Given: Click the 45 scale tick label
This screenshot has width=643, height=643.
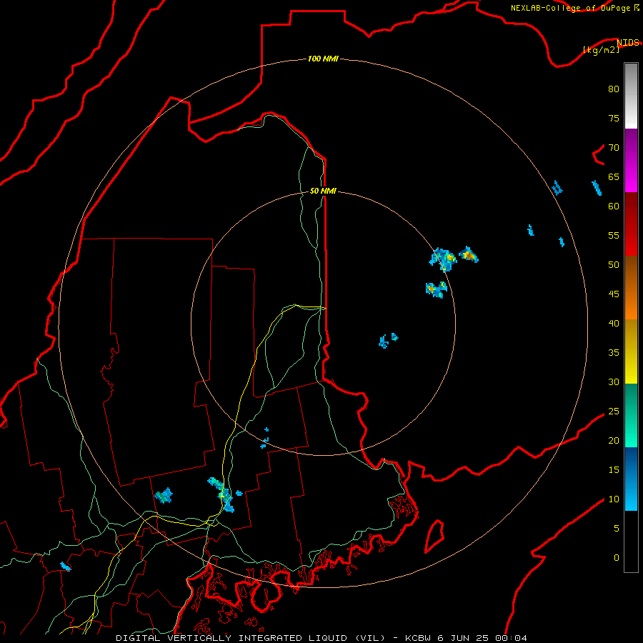Looking at the screenshot, I should click(x=614, y=294).
